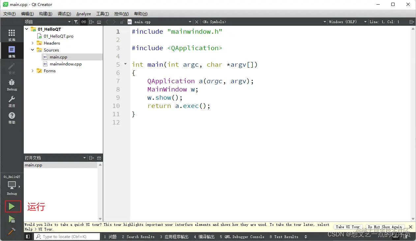Open the 欢迎 (Welcome) mode
This screenshot has width=416, height=241.
pos(12,35)
